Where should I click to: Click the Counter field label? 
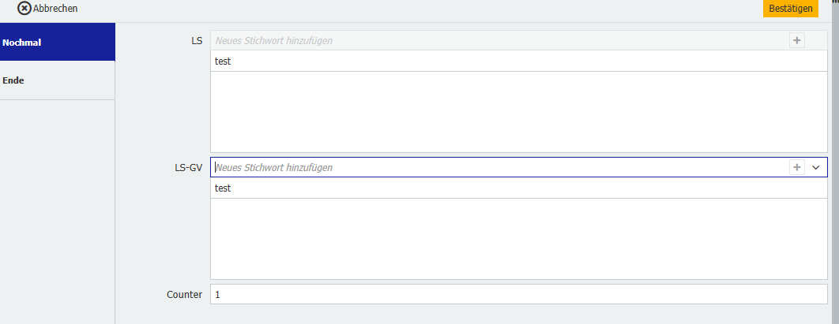pyautogui.click(x=184, y=294)
